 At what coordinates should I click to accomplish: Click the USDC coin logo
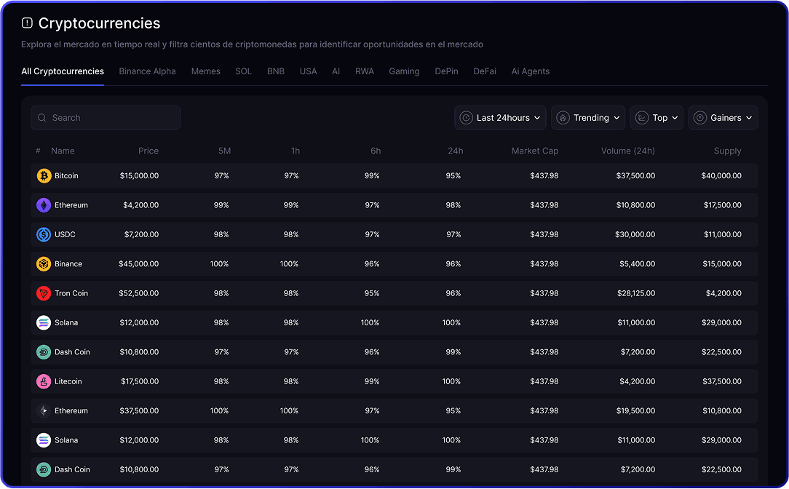click(x=44, y=234)
